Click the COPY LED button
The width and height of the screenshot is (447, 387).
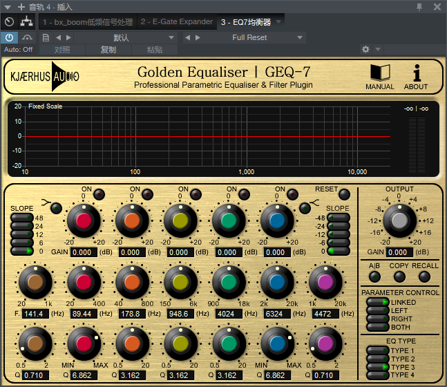pyautogui.click(x=399, y=276)
